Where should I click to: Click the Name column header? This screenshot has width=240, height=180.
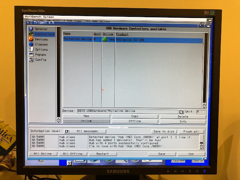[67, 33]
